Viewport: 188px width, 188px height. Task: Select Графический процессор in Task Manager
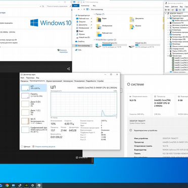33,129
